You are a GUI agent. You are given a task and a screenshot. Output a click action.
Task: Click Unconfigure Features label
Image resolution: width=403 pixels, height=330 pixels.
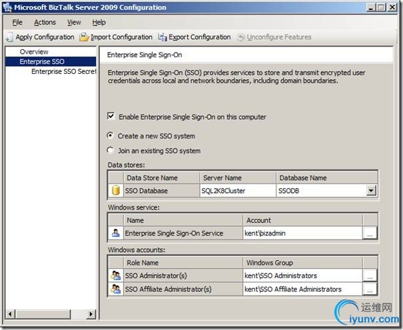pos(279,37)
